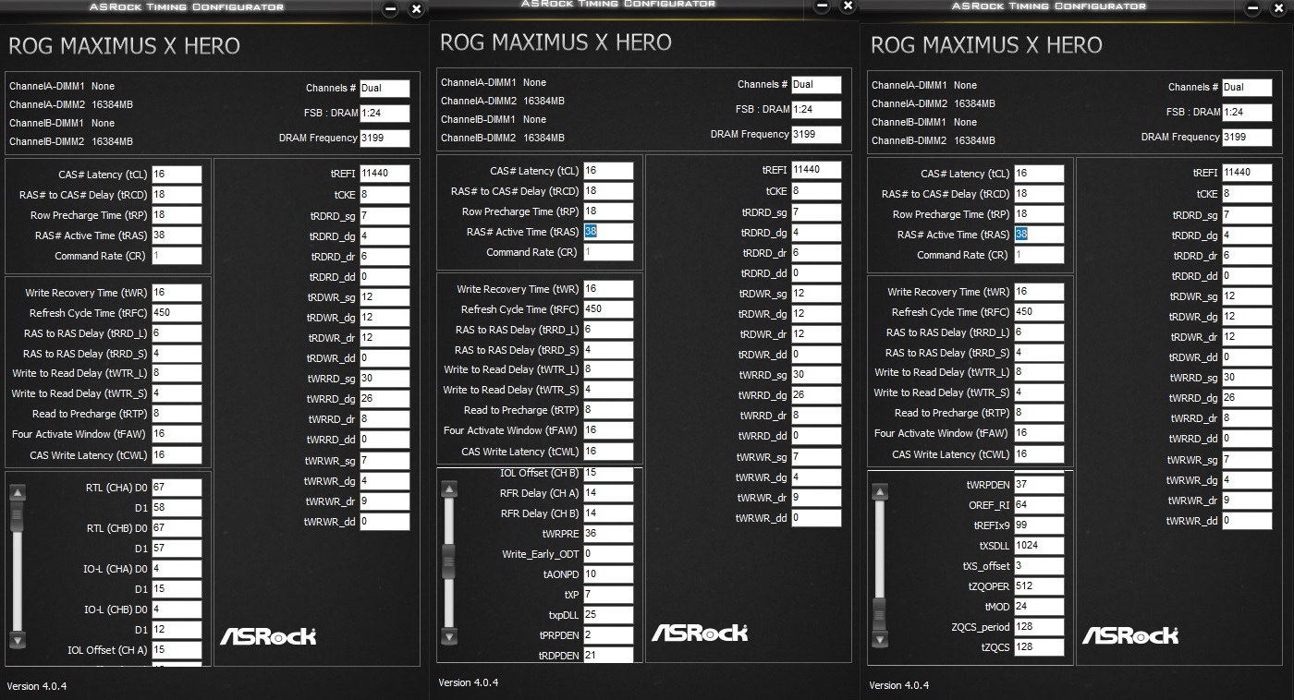Focus the Row Precharge Time field in left window
Screen dimensions: 1294x700
tap(177, 215)
